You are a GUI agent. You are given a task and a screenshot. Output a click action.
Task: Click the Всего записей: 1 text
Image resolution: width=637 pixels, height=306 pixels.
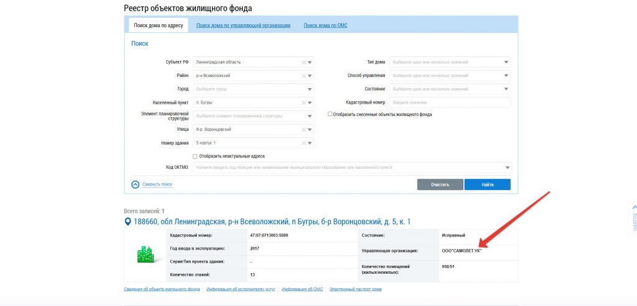[x=144, y=211]
